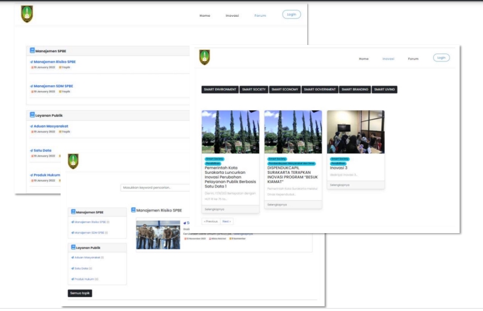Select Forum in the Forum window navbar
This screenshot has width=483, height=311.
point(260,16)
